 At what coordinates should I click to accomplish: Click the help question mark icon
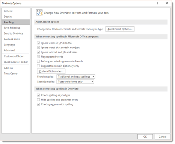click(157, 3)
